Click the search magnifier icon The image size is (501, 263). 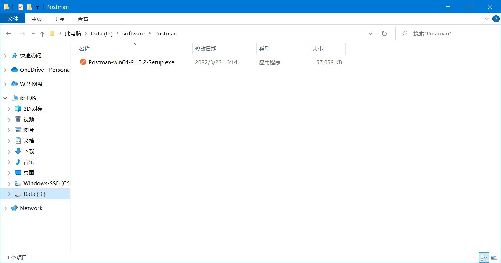point(404,34)
